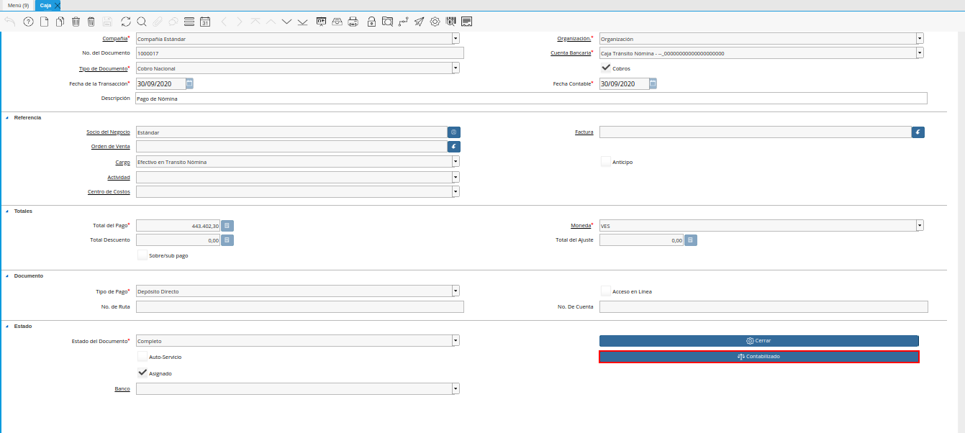Screen dimensions: 965x433
Task: Copy the record with the duplicate pages icon
Action: (x=60, y=22)
